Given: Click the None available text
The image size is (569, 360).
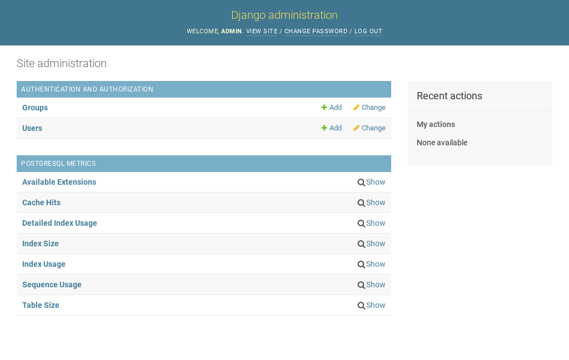Looking at the screenshot, I should pyautogui.click(x=442, y=143).
